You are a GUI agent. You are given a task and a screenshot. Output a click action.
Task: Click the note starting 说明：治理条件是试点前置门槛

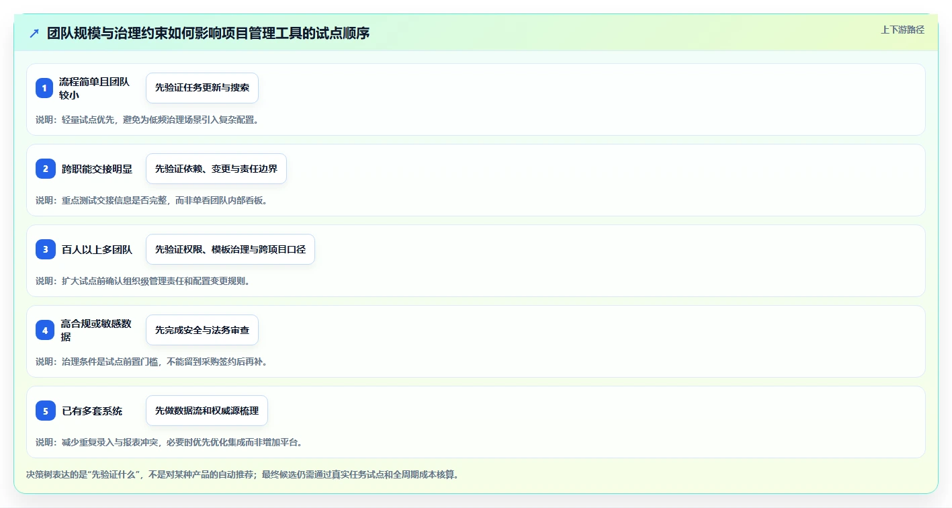[152, 362]
